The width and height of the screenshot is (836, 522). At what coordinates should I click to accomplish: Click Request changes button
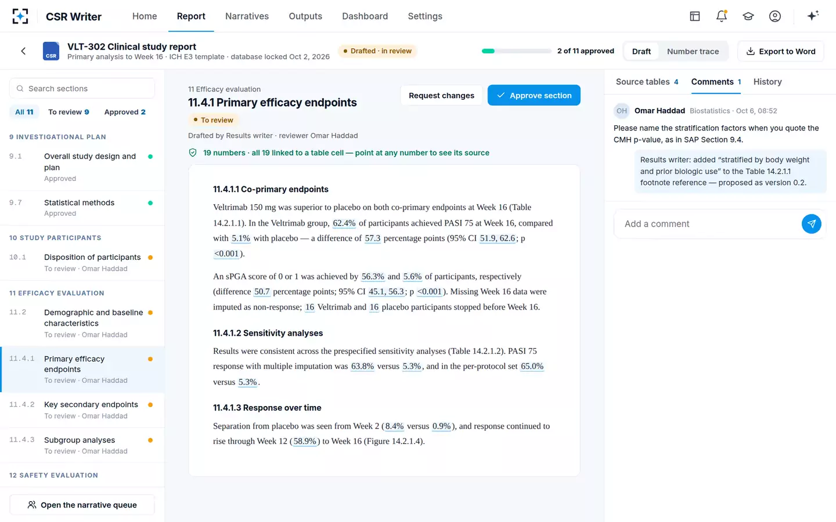(x=441, y=95)
